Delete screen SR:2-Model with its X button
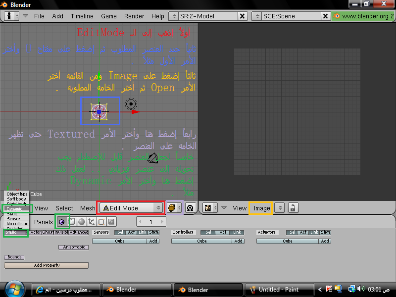 (x=242, y=16)
